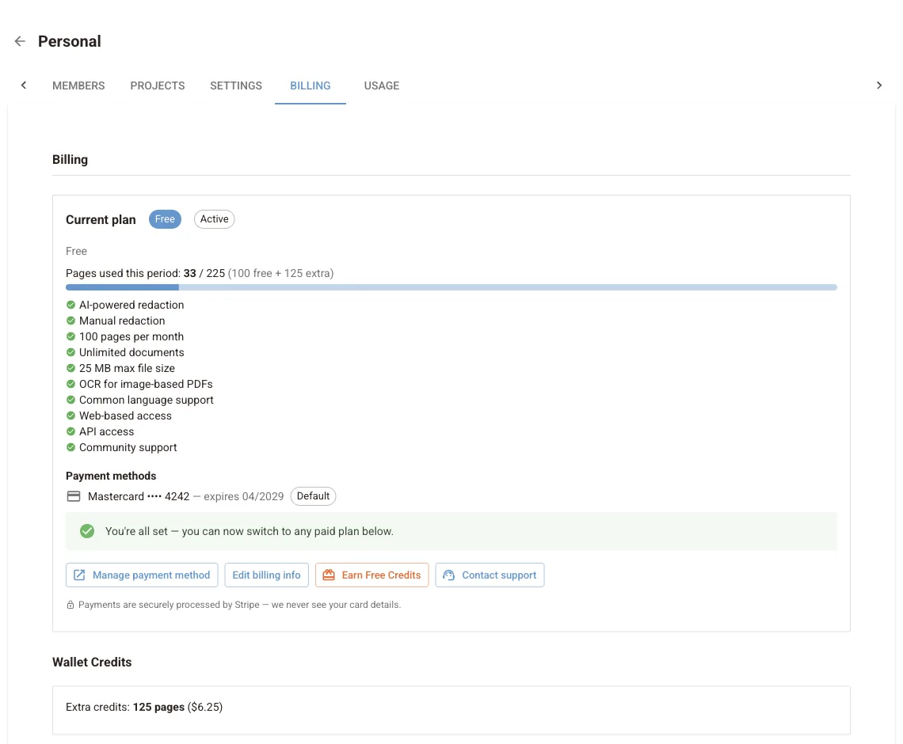
Task: Click the credit card icon beside Mastercard
Action: tap(74, 496)
